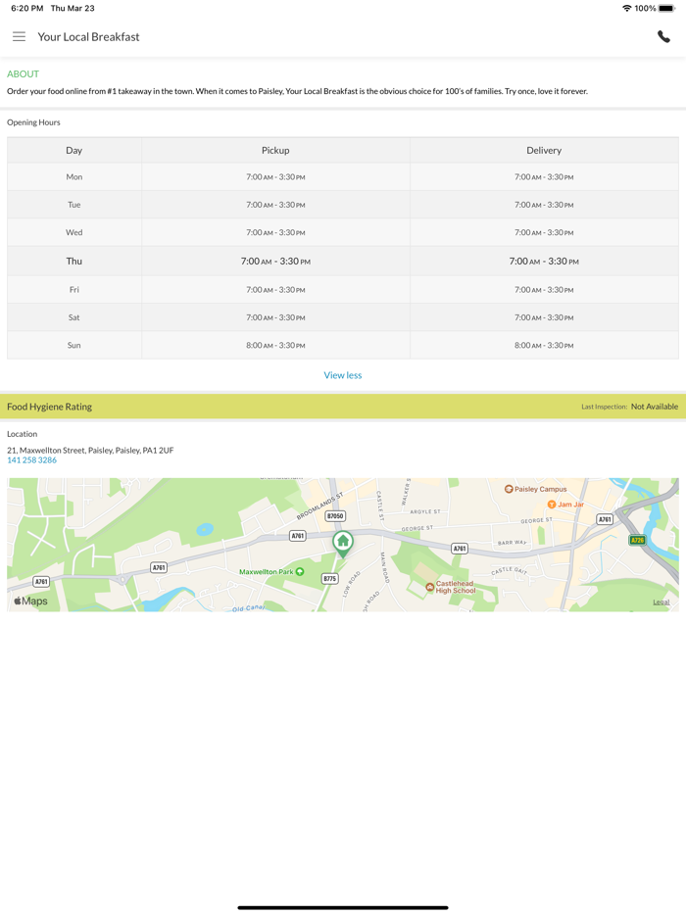Click the Jam Jar map marker
Screen dimensions: 686x915
click(551, 505)
